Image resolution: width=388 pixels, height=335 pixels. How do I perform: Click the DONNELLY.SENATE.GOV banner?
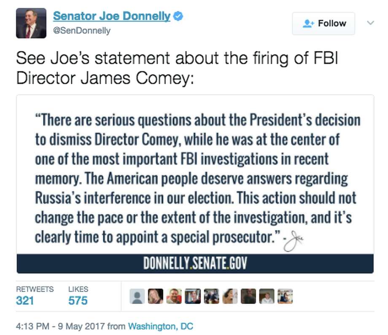pyautogui.click(x=195, y=264)
